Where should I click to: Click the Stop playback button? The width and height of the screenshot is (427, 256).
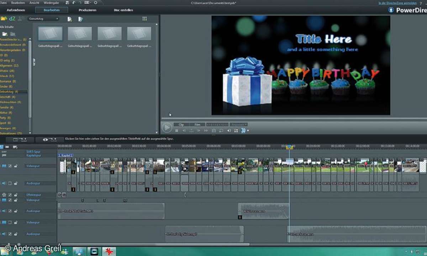pos(177,131)
